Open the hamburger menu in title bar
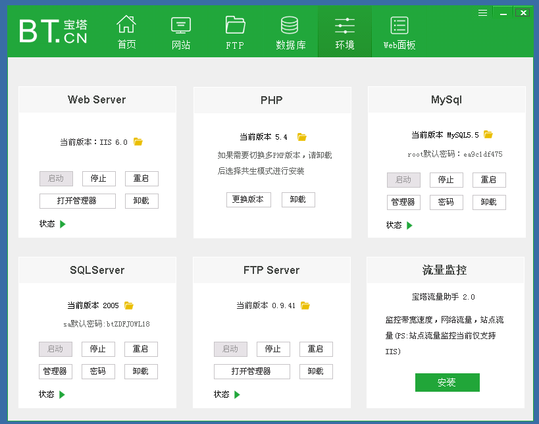This screenshot has height=424, width=539. (482, 13)
